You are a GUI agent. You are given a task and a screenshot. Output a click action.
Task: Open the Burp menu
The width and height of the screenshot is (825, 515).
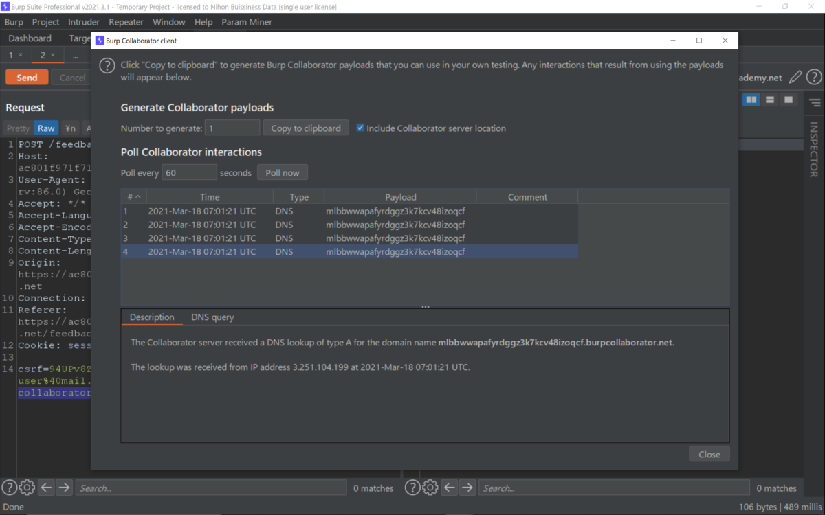(14, 22)
